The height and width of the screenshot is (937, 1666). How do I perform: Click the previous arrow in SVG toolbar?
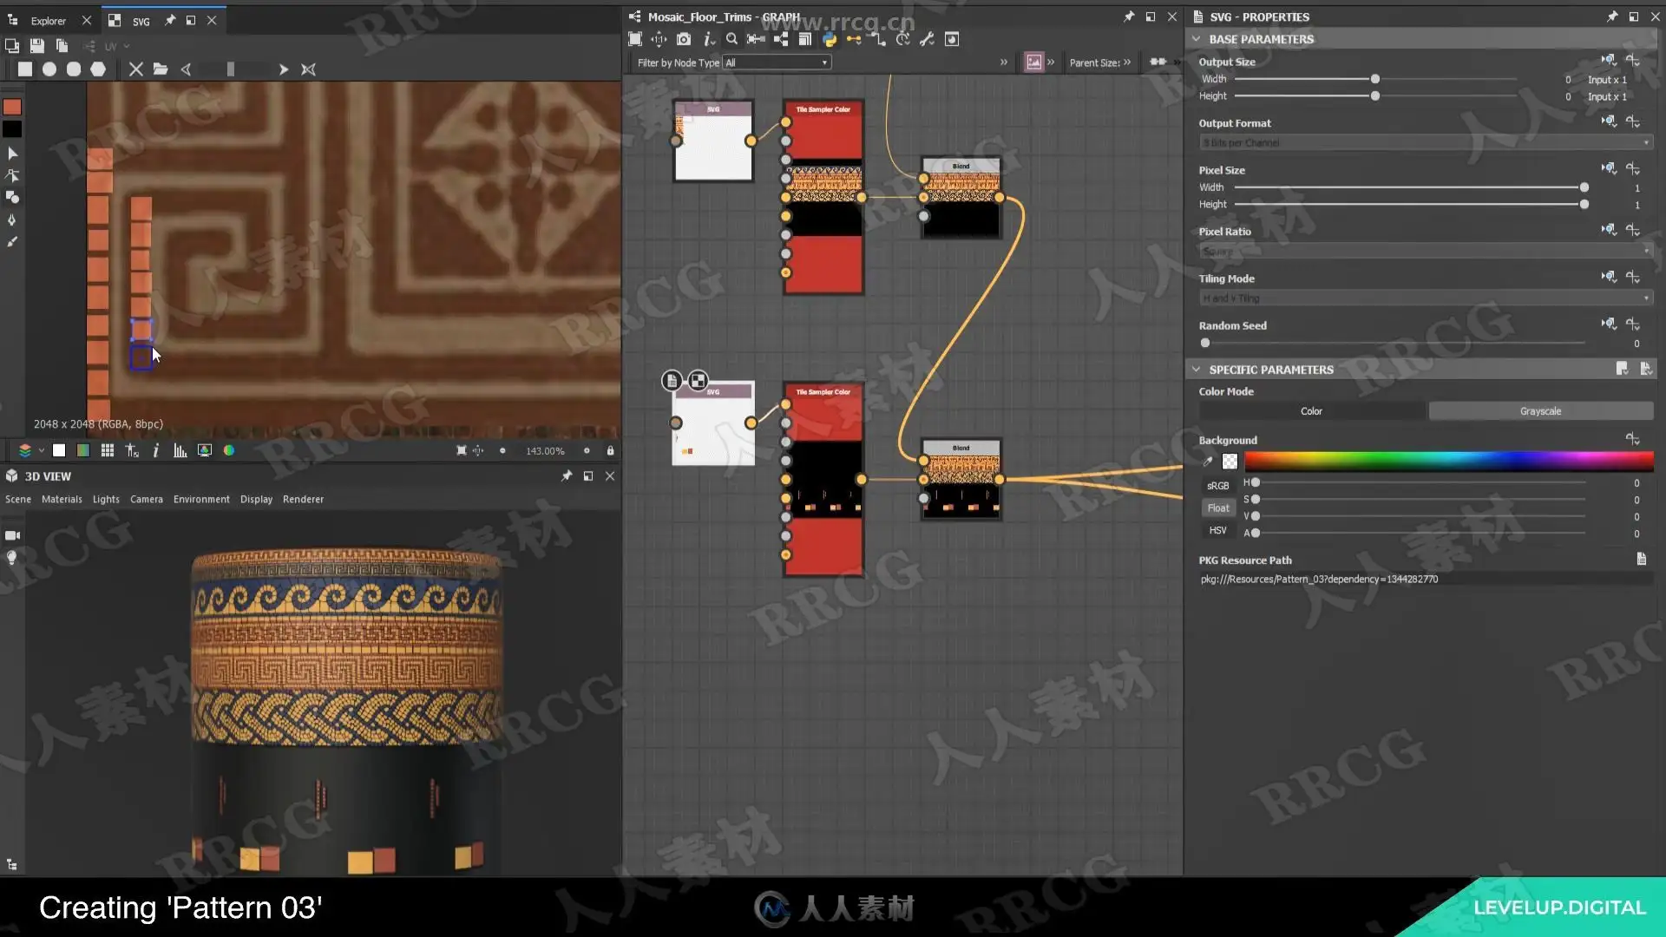pyautogui.click(x=186, y=69)
